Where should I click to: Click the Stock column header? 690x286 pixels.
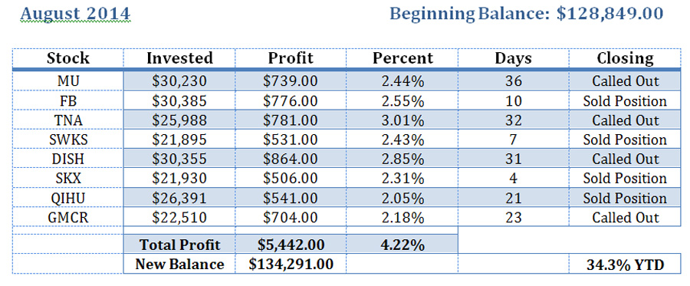pyautogui.click(x=68, y=58)
